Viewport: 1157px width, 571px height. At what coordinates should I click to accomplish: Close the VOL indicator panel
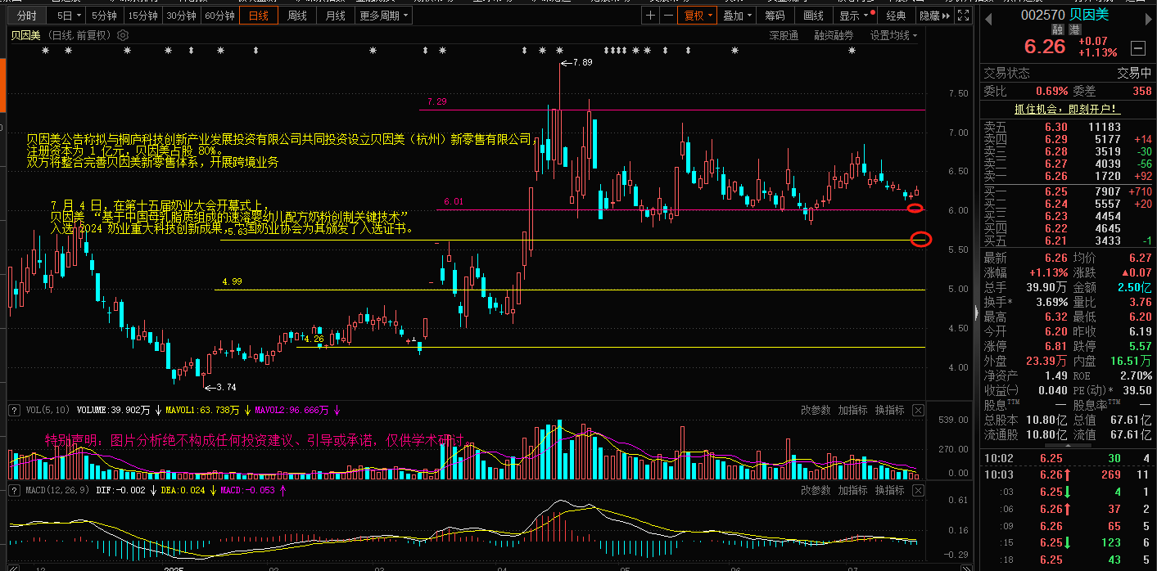918,410
